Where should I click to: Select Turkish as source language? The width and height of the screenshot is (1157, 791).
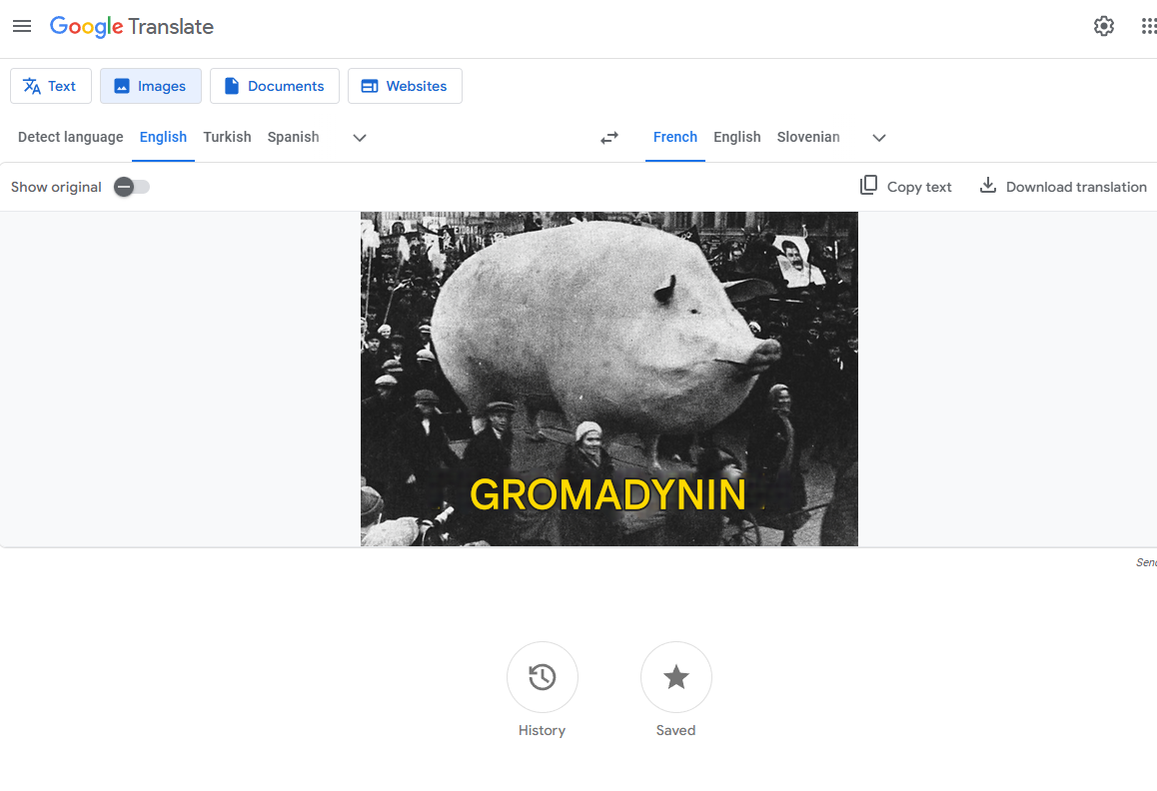[x=227, y=137]
